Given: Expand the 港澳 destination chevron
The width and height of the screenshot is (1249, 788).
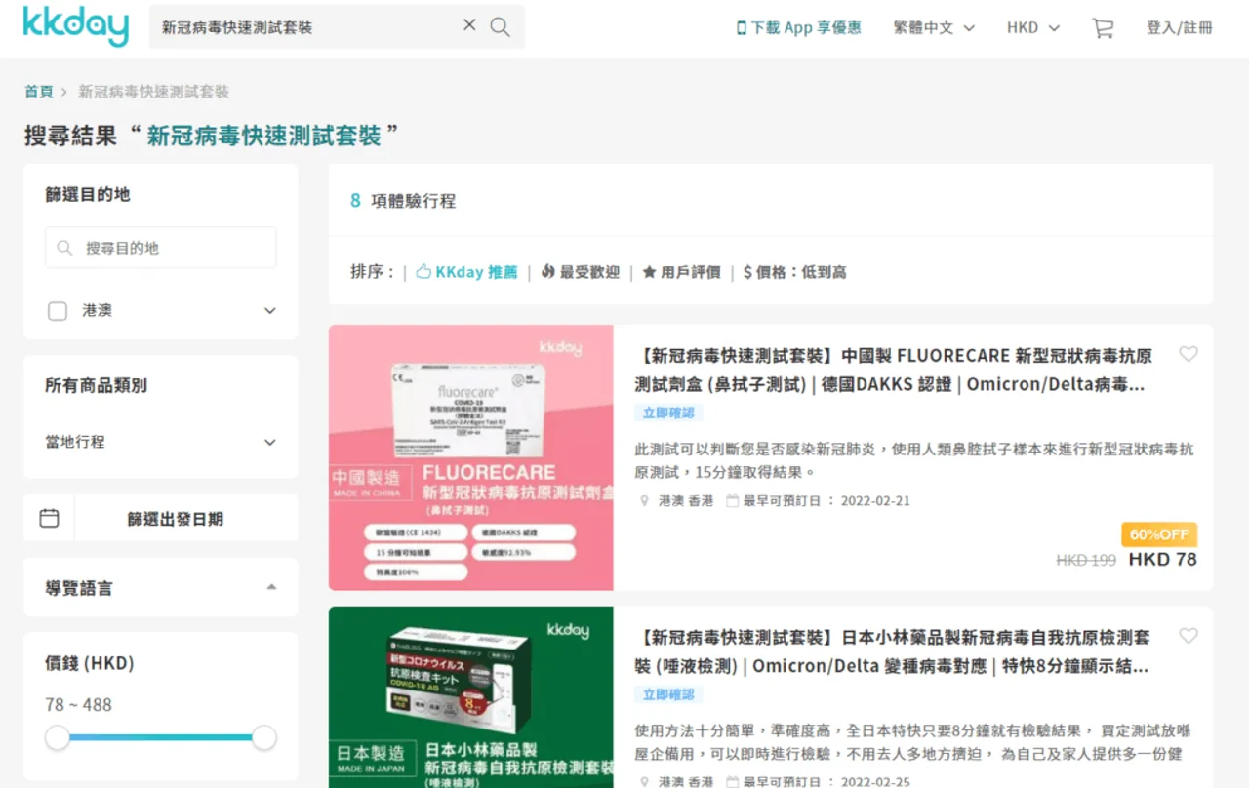Looking at the screenshot, I should (270, 311).
